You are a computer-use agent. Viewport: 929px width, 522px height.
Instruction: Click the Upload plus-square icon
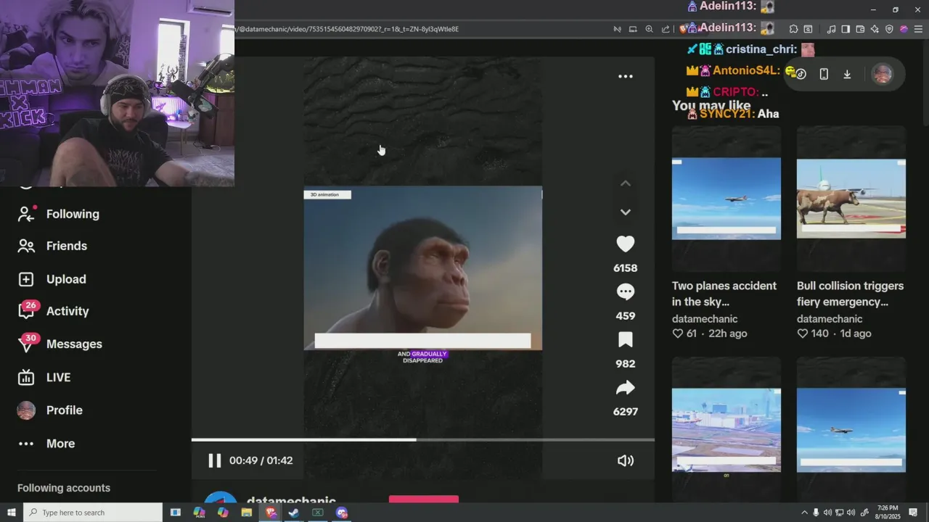click(x=26, y=279)
